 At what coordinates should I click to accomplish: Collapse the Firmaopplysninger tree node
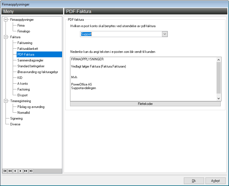tap(6, 20)
